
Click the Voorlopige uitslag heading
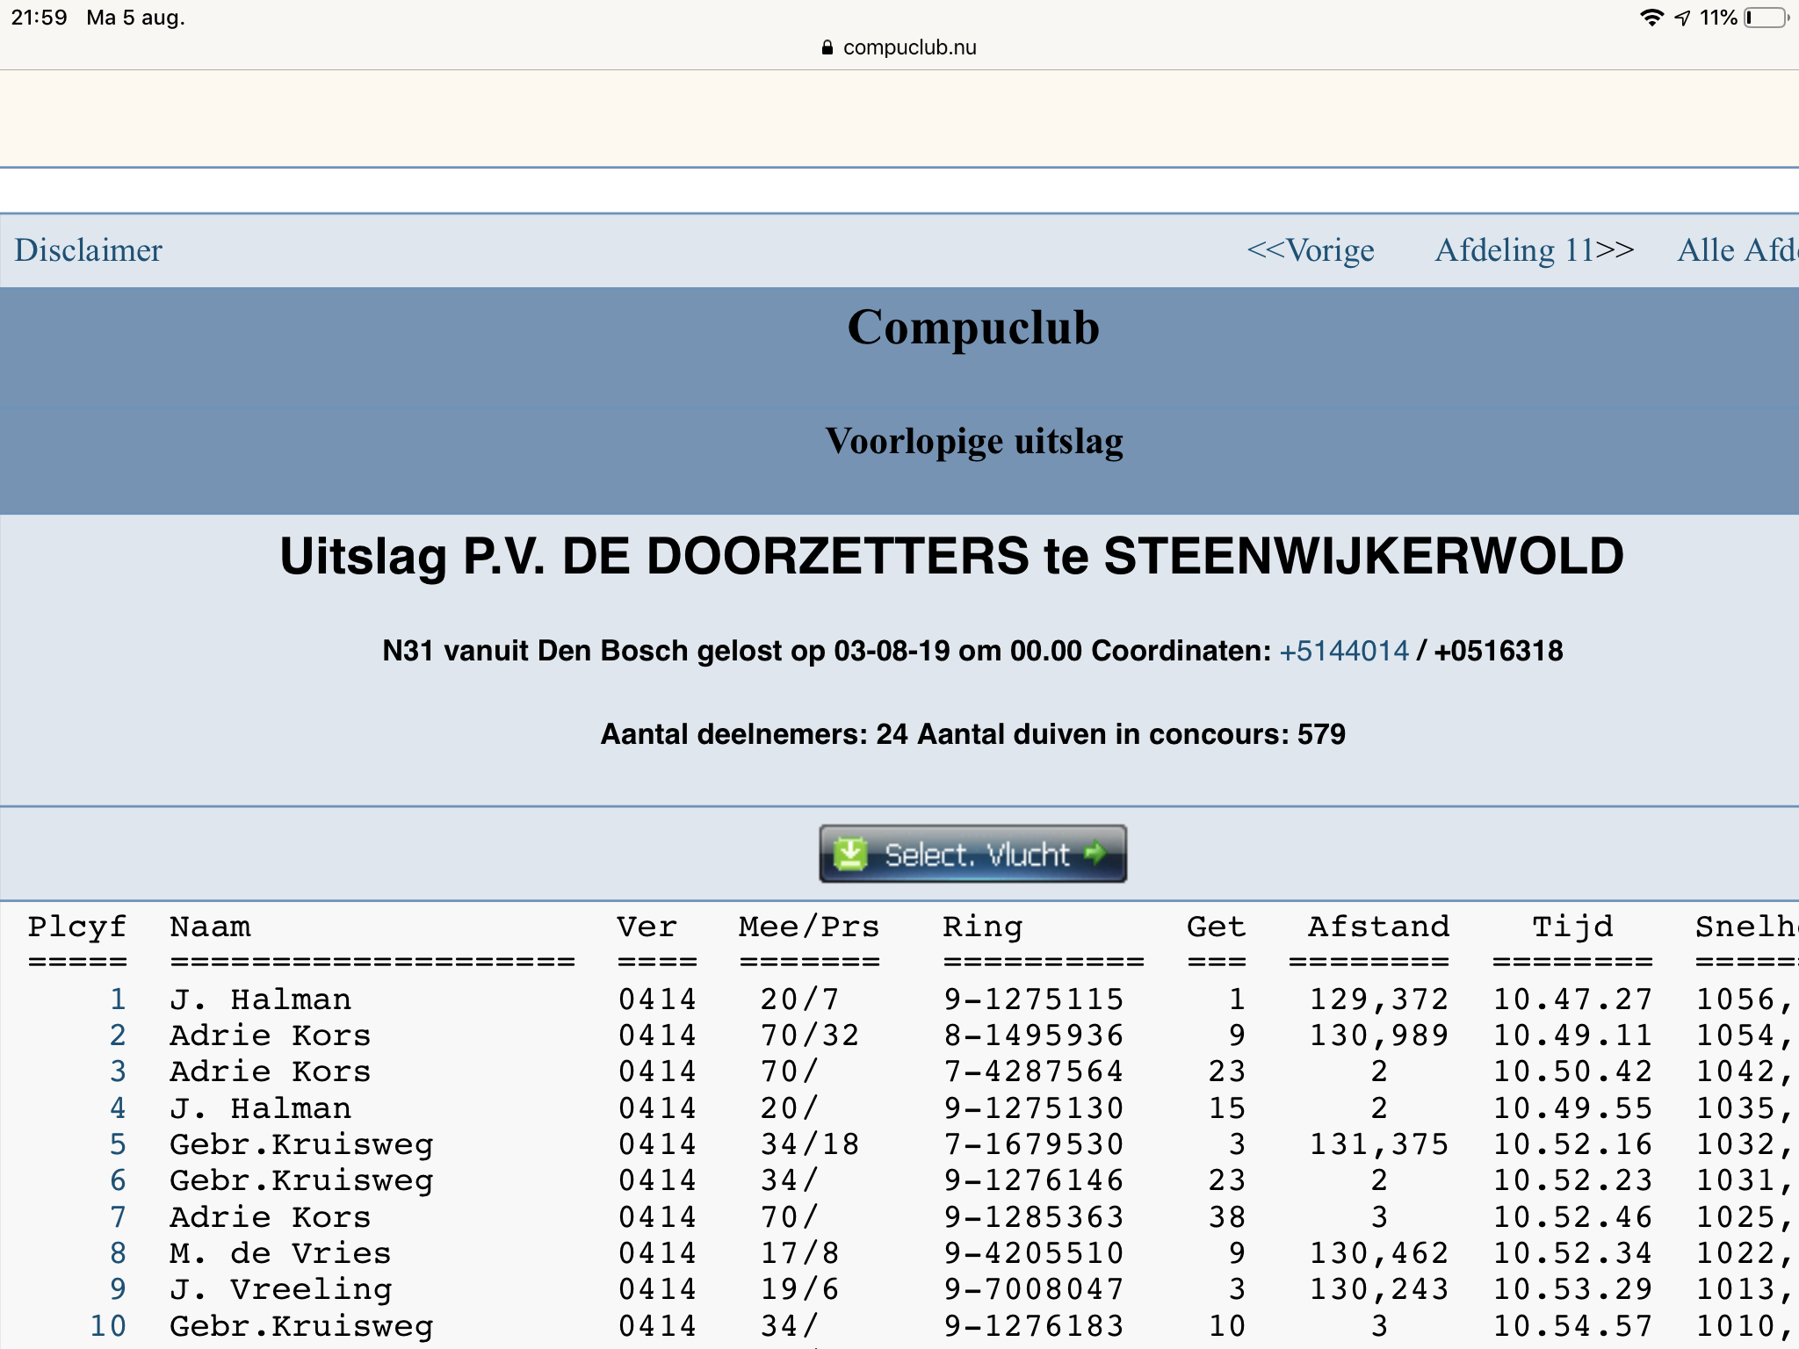coord(974,441)
